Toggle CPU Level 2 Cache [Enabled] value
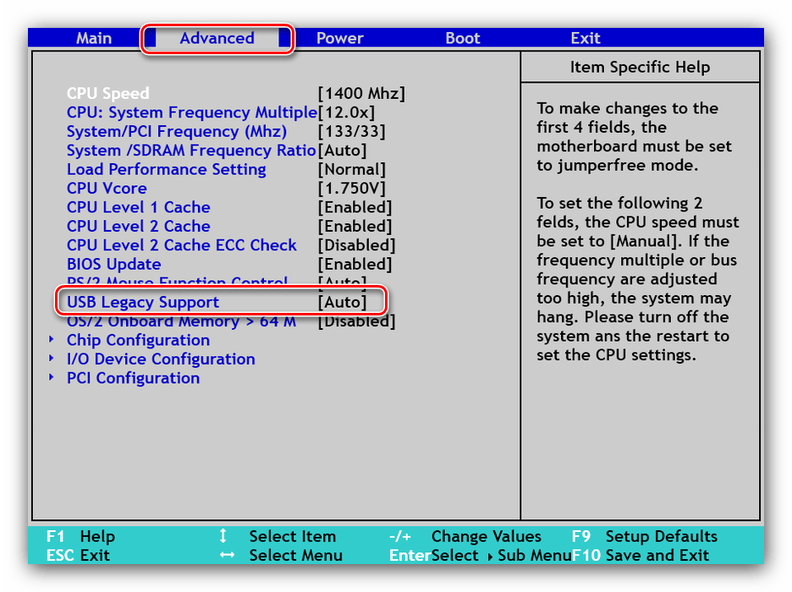Viewport: 792px width, 592px height. (x=355, y=227)
